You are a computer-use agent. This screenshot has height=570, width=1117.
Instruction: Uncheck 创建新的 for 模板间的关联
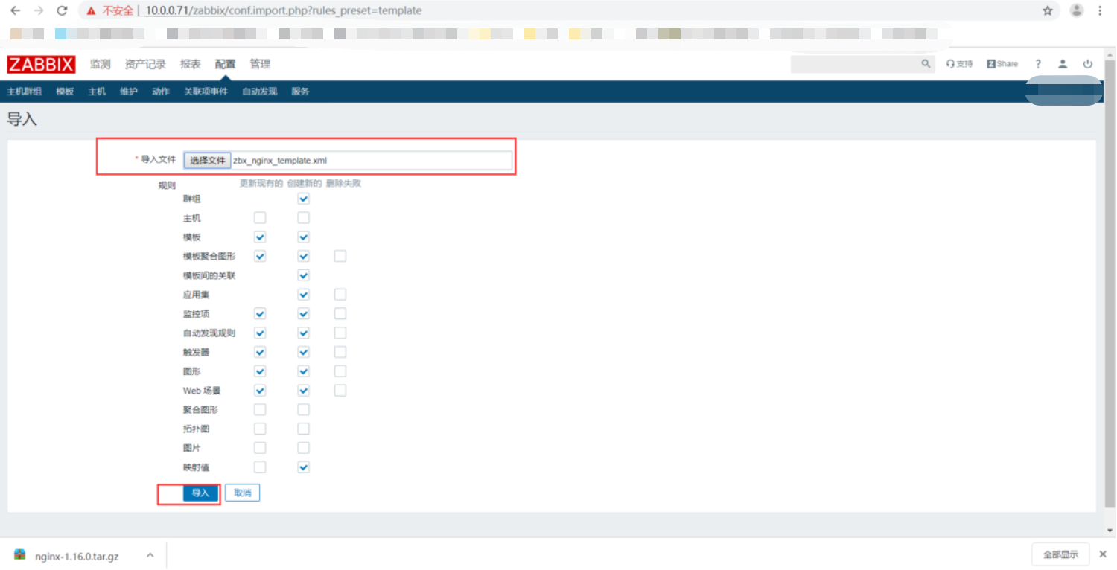[x=303, y=275]
